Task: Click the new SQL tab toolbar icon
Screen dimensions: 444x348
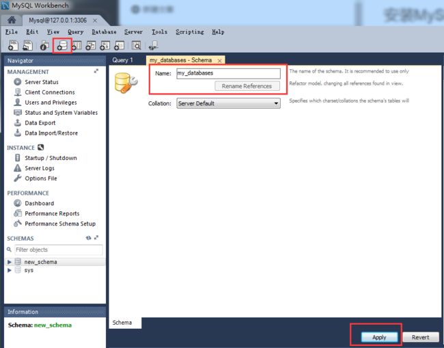Action: 13,45
